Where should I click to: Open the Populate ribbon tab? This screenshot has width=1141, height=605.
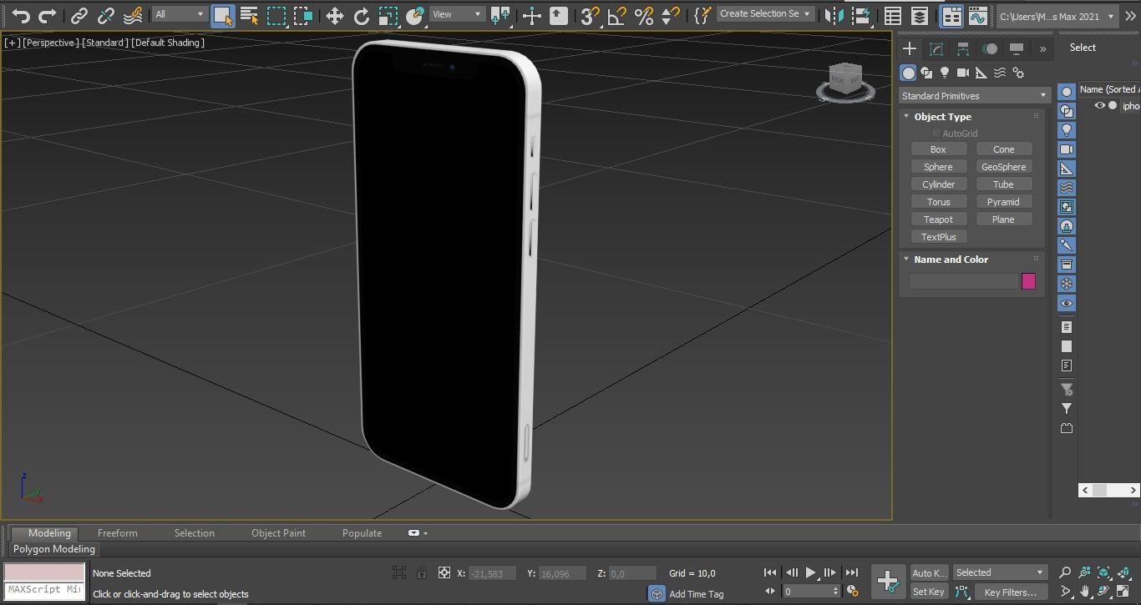tap(362, 533)
